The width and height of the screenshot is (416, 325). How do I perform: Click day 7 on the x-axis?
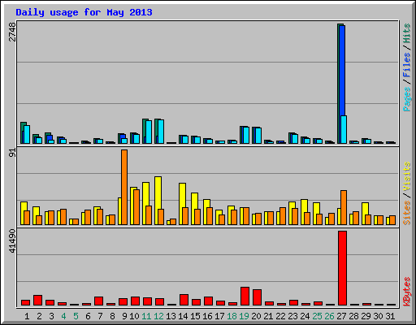(x=100, y=316)
